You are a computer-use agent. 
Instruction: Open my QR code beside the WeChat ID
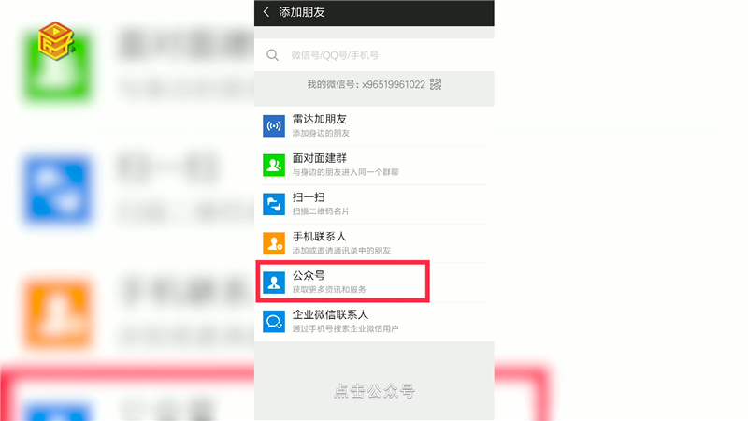tap(436, 84)
